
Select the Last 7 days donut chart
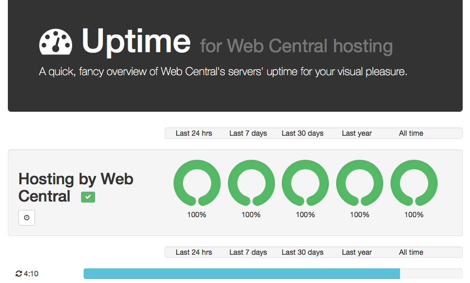(x=251, y=183)
